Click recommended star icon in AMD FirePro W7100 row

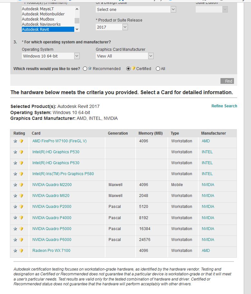tap(15, 141)
